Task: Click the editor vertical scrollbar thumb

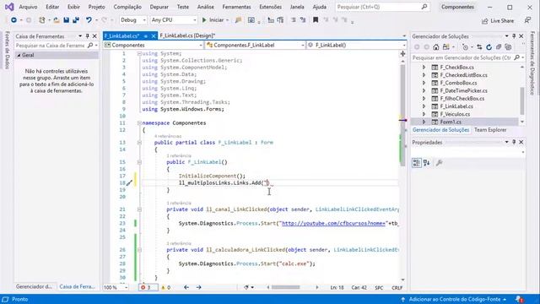Action: pos(402,116)
